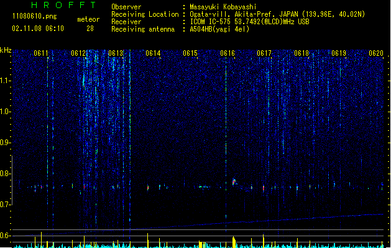Click the red echo spot below 0617
Image resolution: width=391 pixels, height=248 pixels.
[x=264, y=188]
